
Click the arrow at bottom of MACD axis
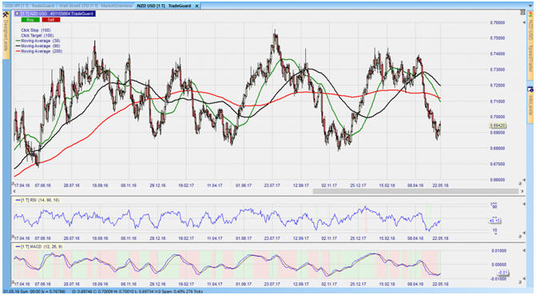click(524, 279)
